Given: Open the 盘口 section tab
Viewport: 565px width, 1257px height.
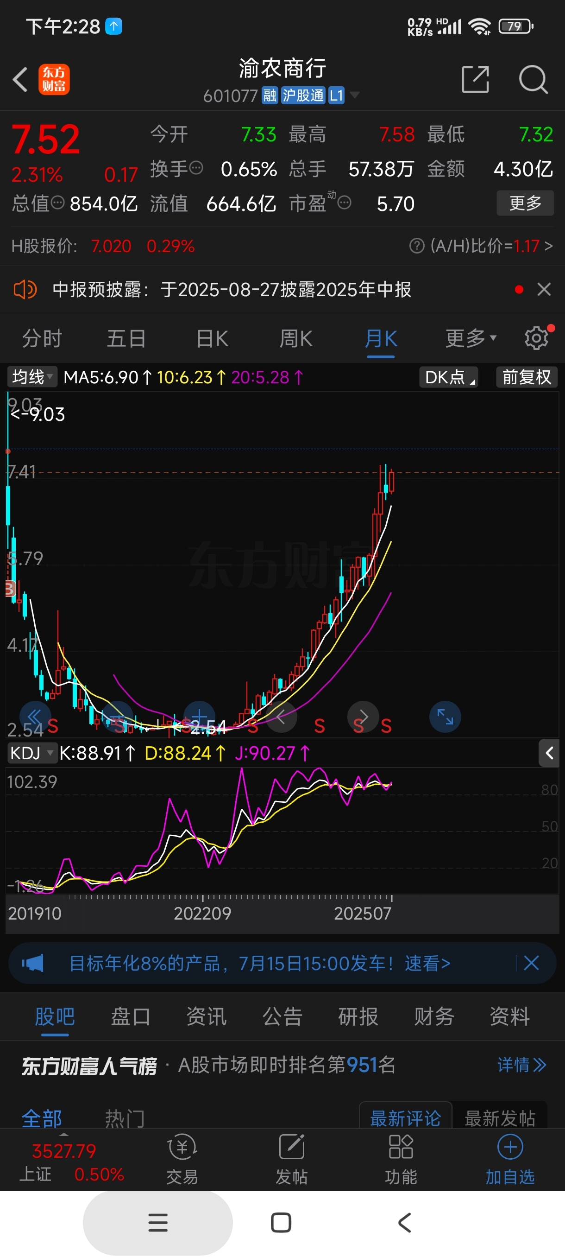Looking at the screenshot, I should click(131, 1017).
